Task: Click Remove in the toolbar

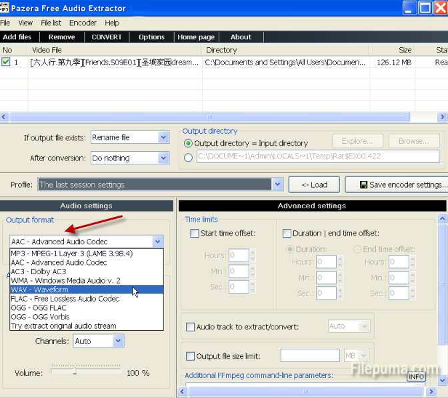Action: (x=61, y=37)
